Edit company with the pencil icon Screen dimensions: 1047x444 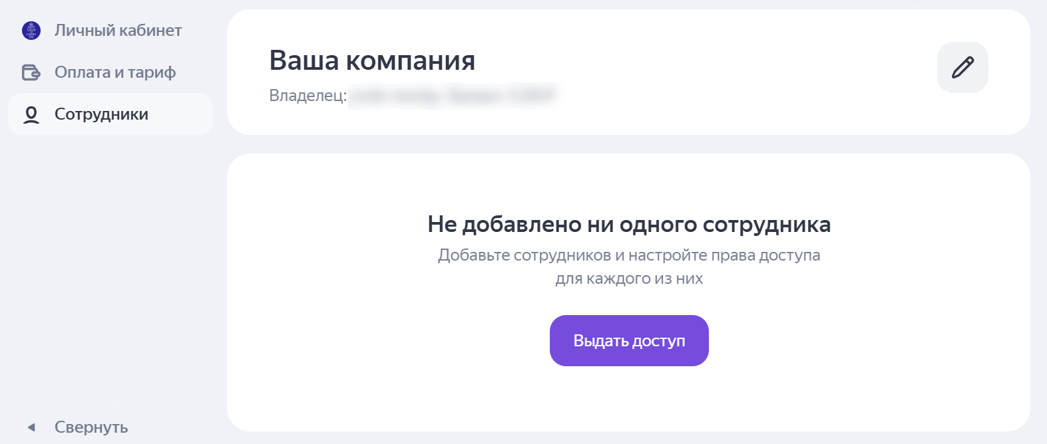point(962,68)
